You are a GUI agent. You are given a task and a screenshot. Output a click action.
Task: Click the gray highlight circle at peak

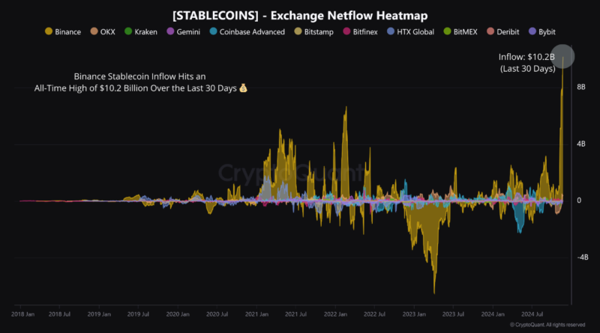562,56
